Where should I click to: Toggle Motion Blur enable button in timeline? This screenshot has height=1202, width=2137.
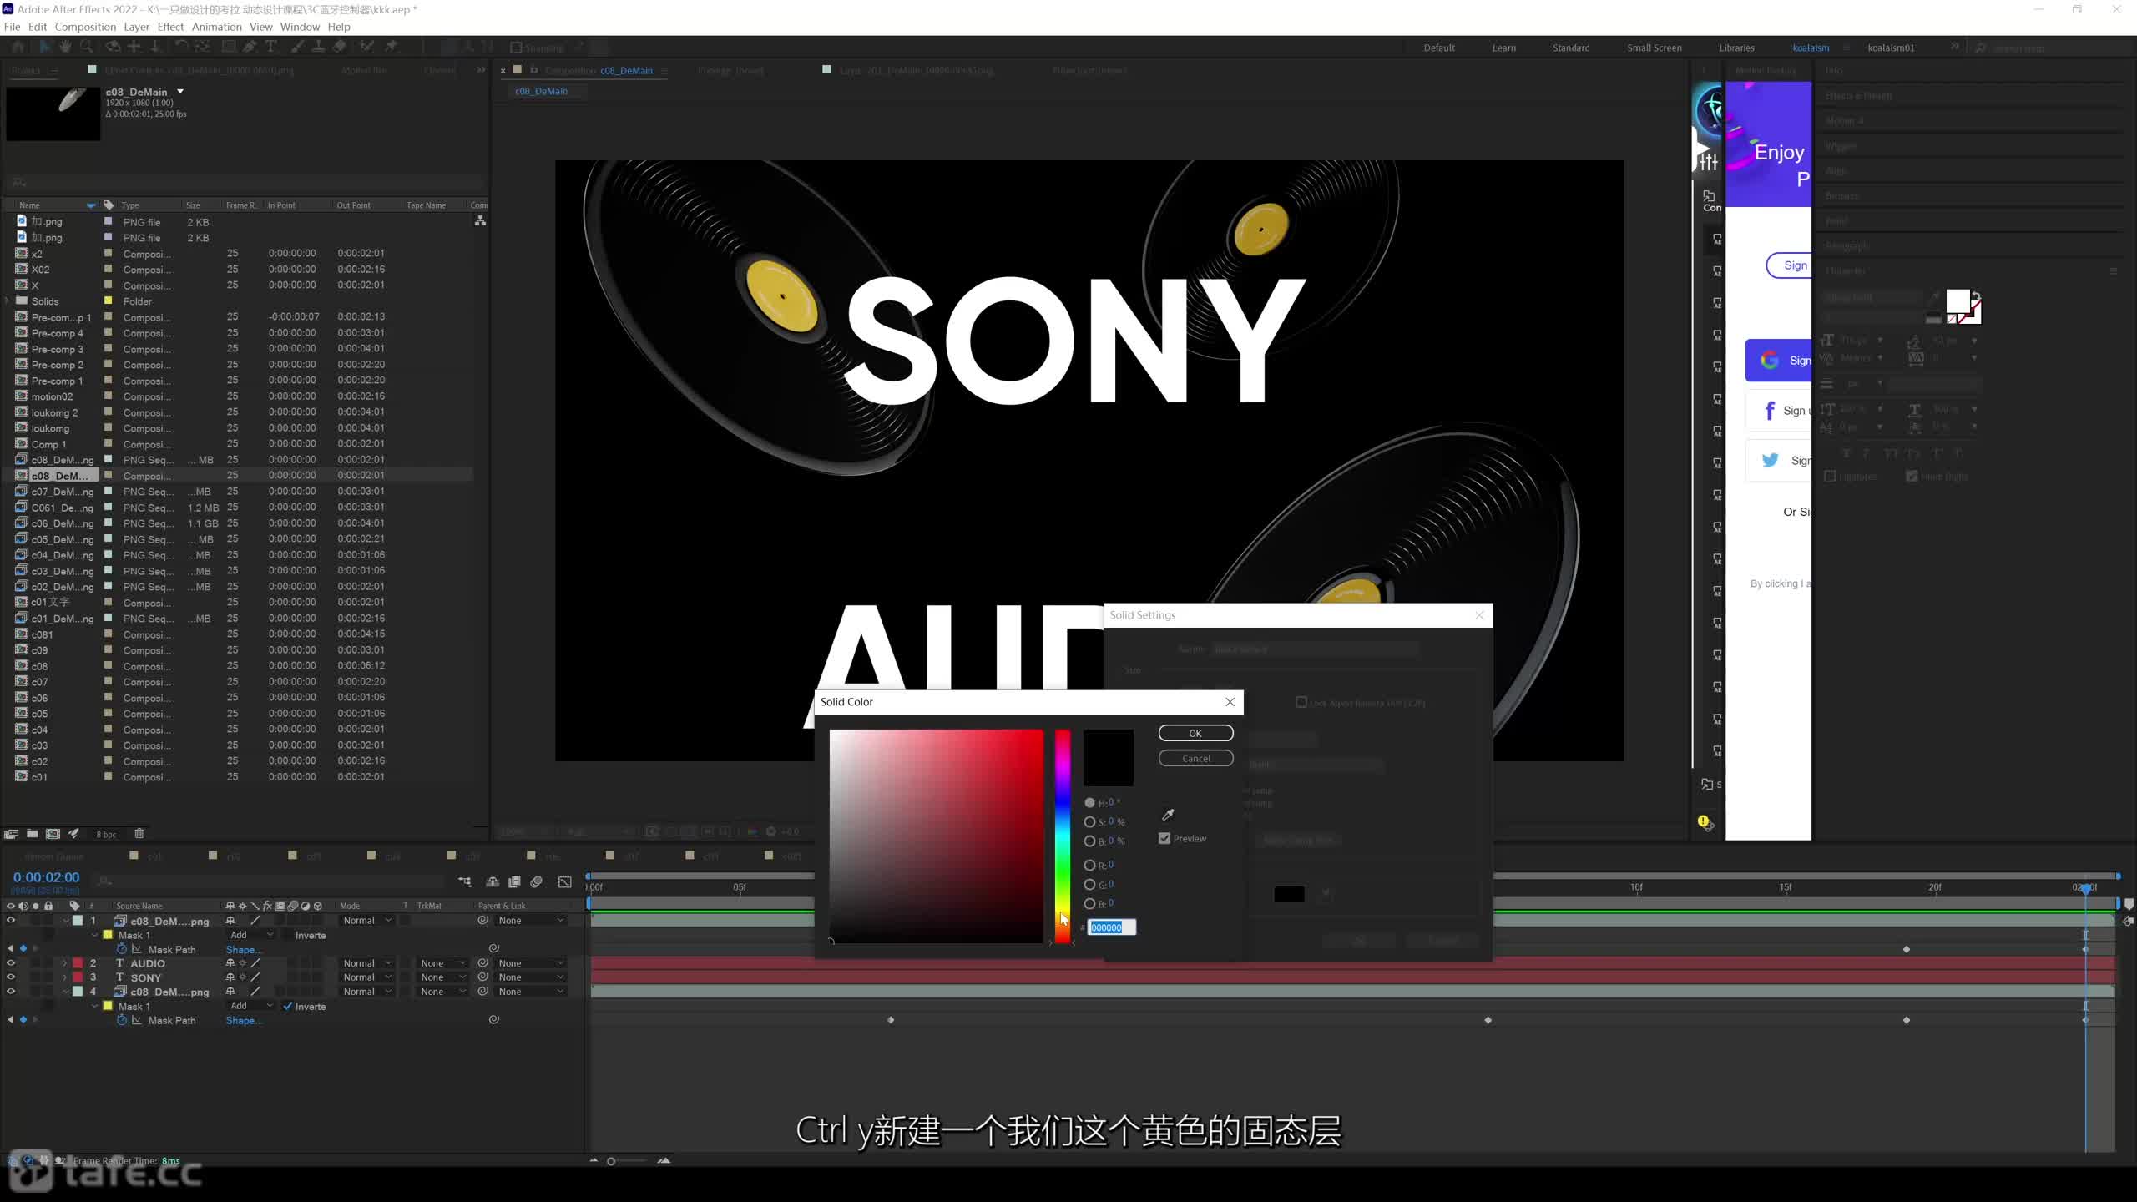click(x=537, y=881)
